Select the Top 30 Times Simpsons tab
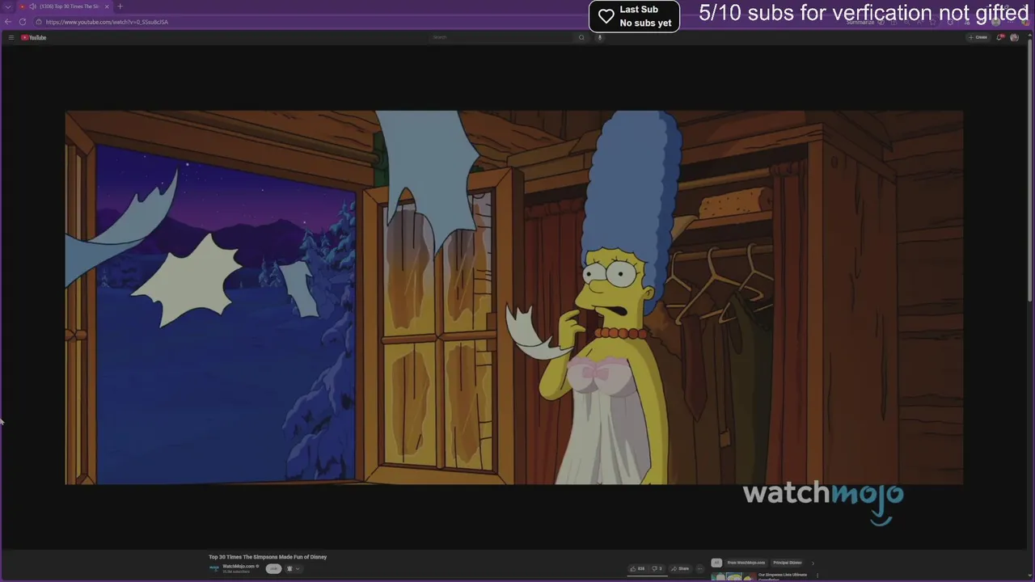This screenshot has width=1035, height=582. pyautogui.click(x=64, y=6)
